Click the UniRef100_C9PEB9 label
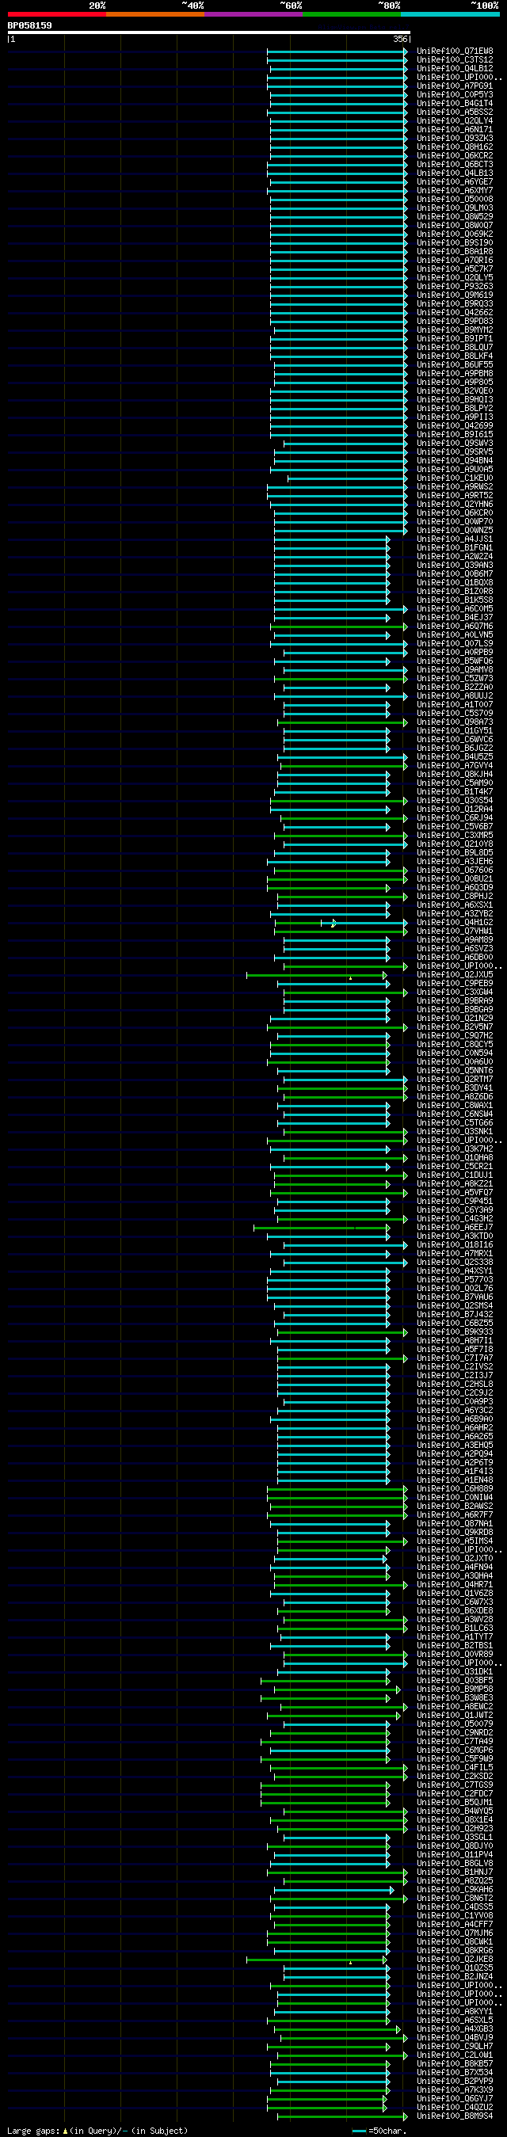 (x=455, y=984)
